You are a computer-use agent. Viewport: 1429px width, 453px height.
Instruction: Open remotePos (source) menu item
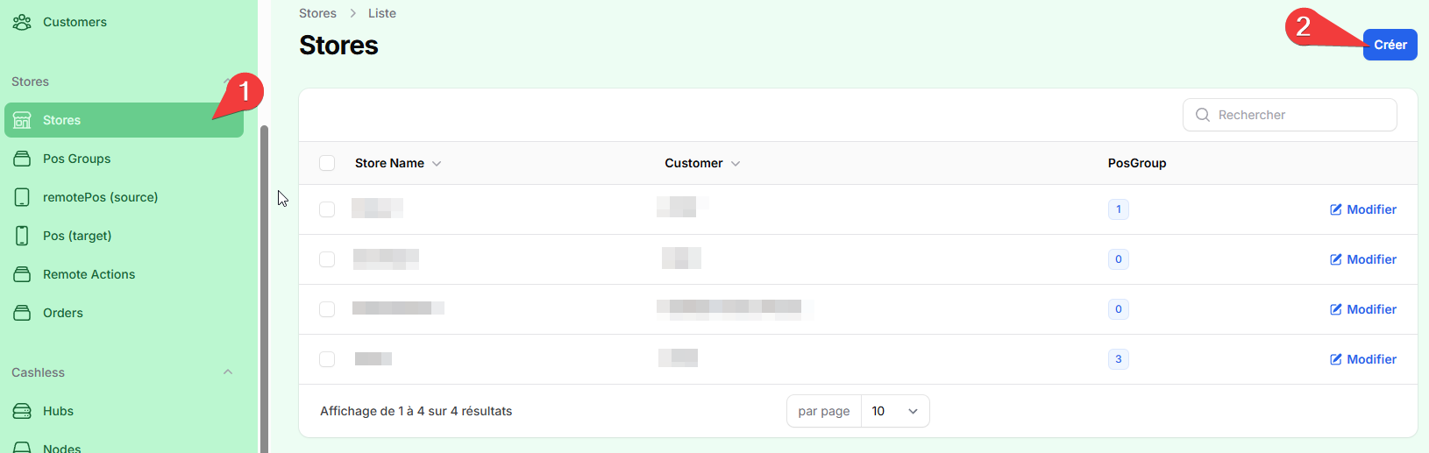click(x=124, y=197)
